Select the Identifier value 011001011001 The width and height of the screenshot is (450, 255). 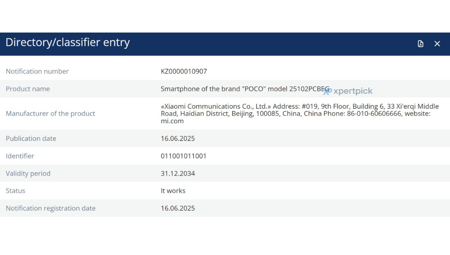click(x=184, y=156)
